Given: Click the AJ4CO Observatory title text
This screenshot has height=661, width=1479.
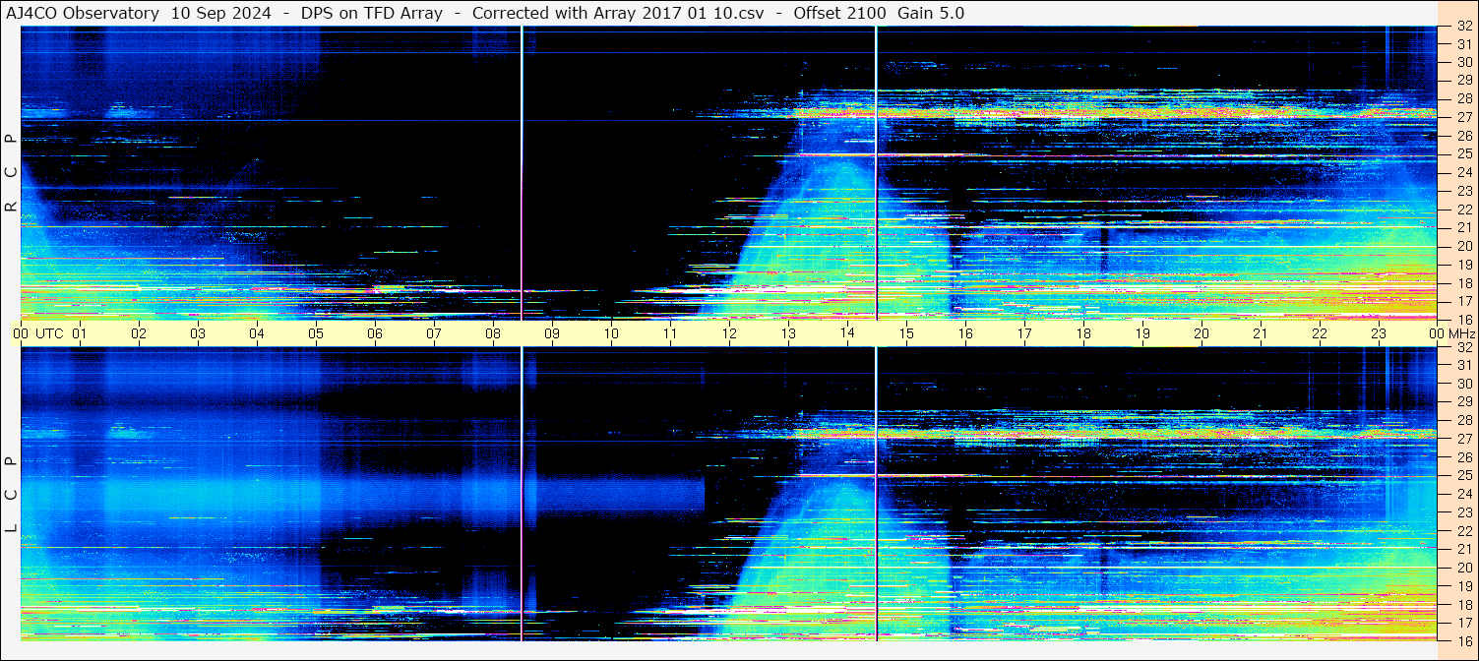Looking at the screenshot, I should tap(83, 13).
